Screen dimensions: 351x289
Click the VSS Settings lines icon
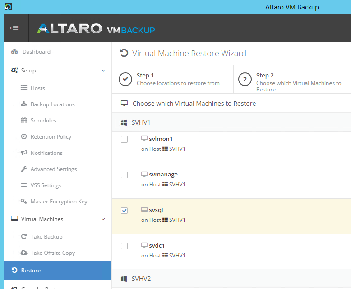[24, 185]
